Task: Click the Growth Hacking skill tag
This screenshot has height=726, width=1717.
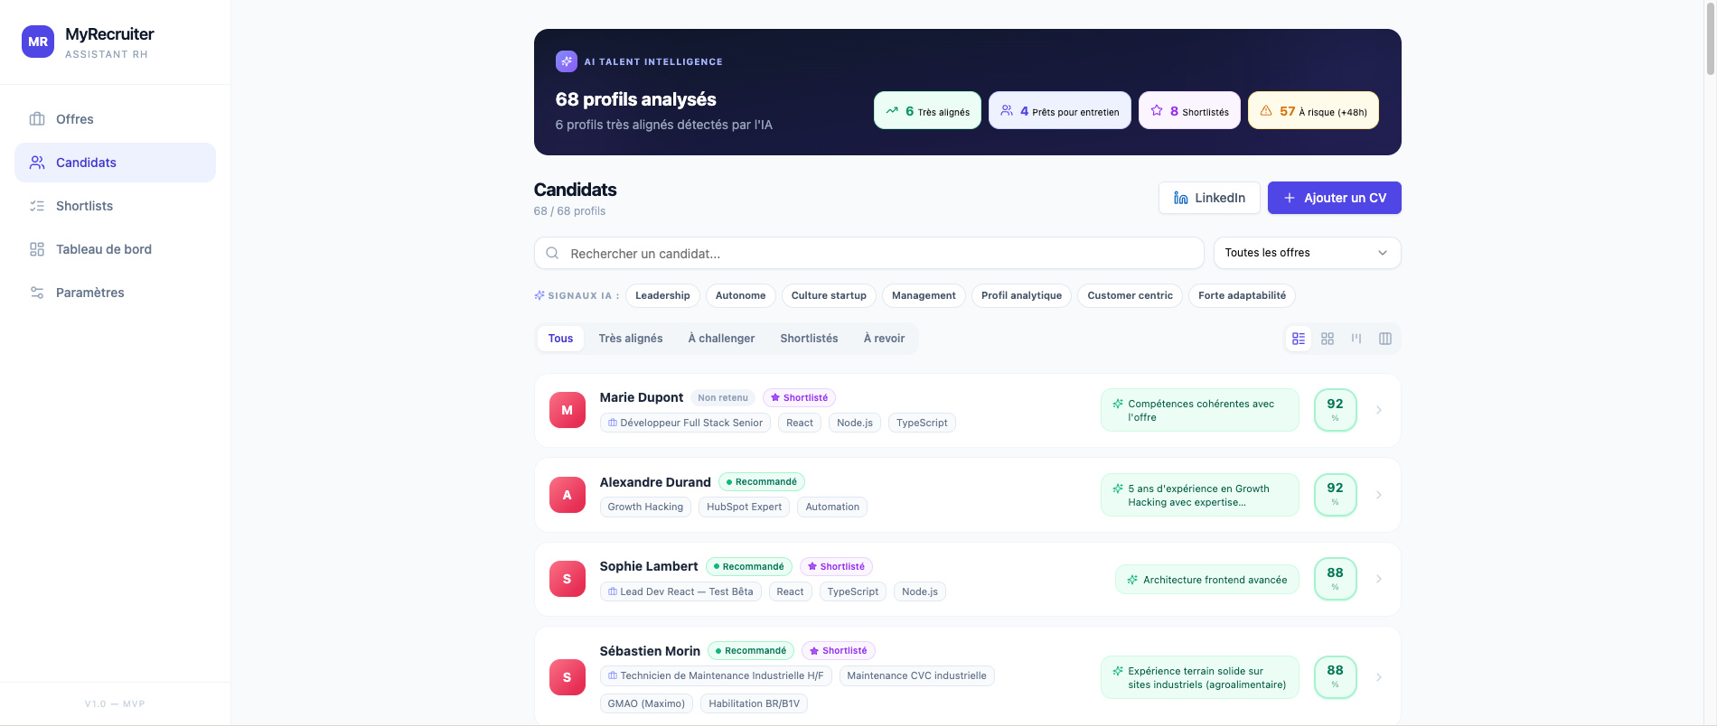Action: (645, 507)
